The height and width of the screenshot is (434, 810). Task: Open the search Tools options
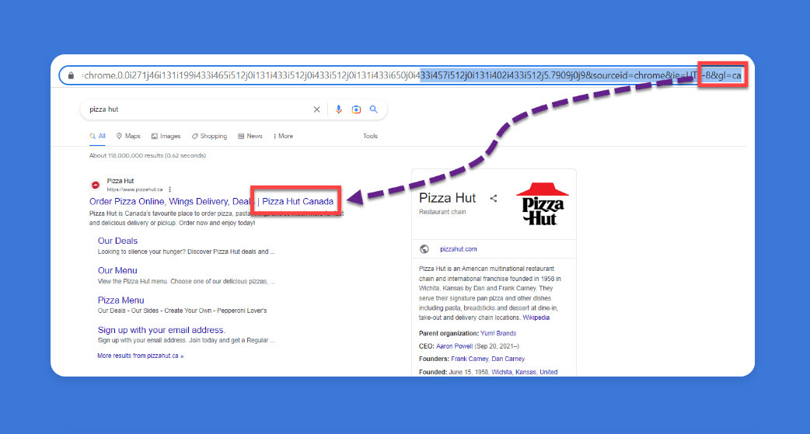(370, 136)
